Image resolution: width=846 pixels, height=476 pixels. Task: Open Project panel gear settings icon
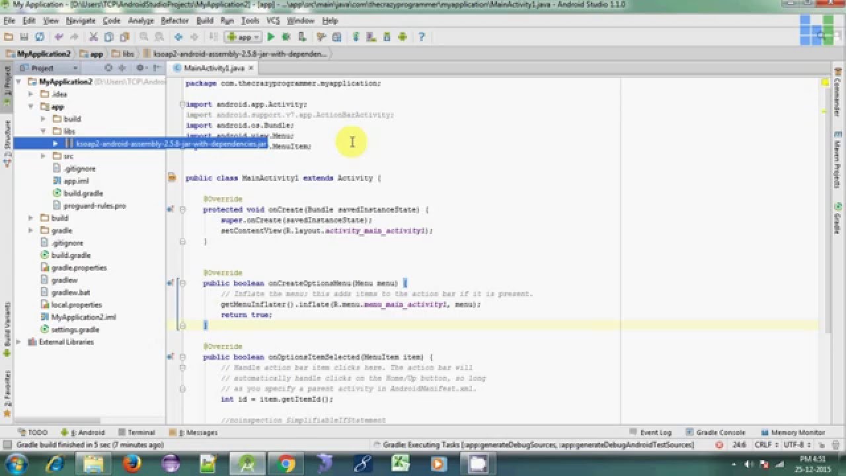tap(140, 67)
